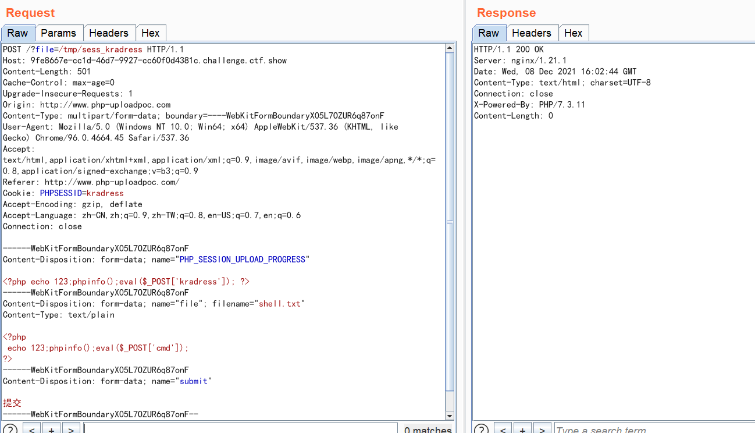Click the 'Cookie: PHPSESSID=kradress' line
Image resolution: width=755 pixels, height=433 pixels.
click(63, 193)
